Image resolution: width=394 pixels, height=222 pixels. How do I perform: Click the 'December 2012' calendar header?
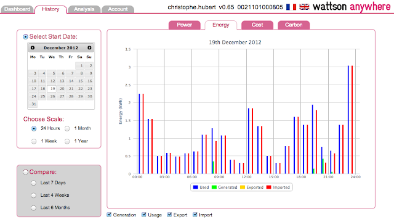[x=61, y=48]
